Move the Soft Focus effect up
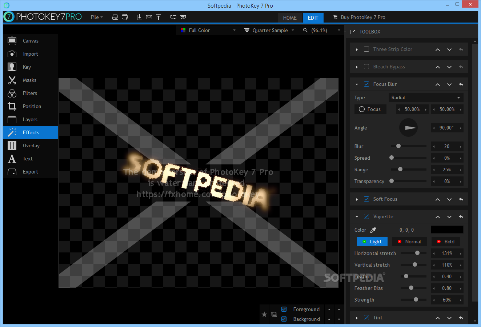This screenshot has width=481, height=327. (x=438, y=199)
